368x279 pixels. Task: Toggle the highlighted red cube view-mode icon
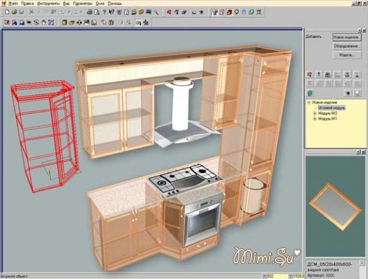click(x=229, y=12)
